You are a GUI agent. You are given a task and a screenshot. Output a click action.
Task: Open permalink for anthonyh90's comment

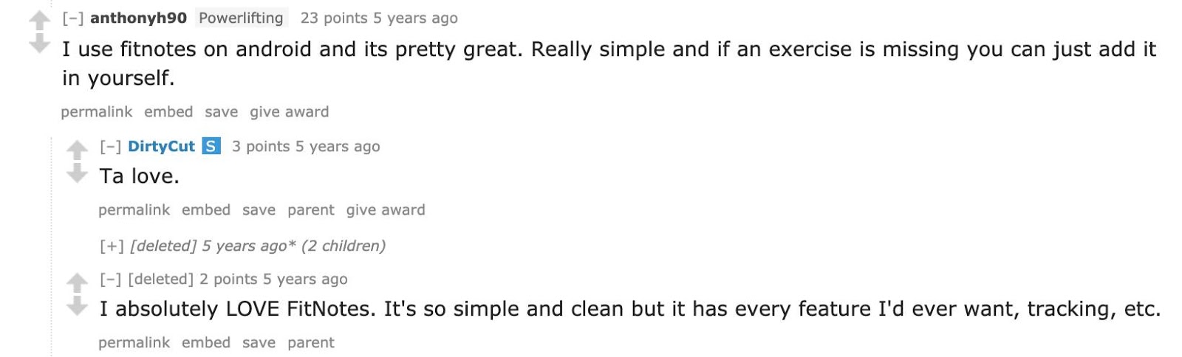[97, 111]
